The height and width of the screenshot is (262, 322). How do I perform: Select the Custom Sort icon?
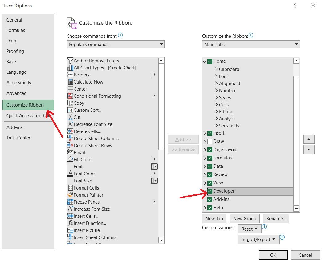[x=70, y=110]
